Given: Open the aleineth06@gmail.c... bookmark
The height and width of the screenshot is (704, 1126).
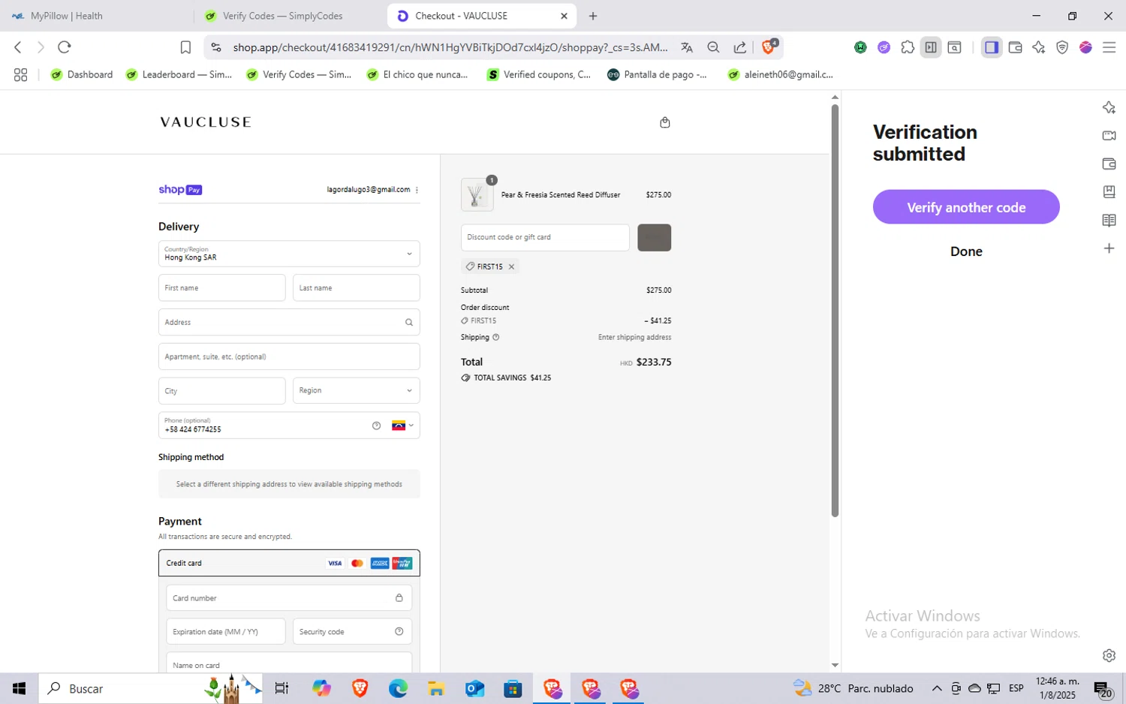Looking at the screenshot, I should click(781, 74).
